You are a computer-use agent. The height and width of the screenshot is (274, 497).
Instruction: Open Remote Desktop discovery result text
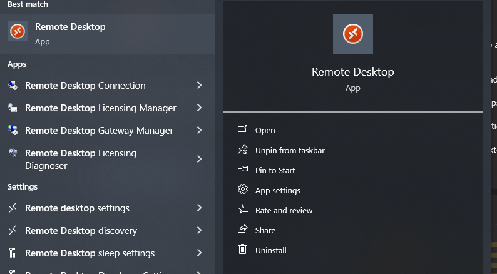[81, 231]
